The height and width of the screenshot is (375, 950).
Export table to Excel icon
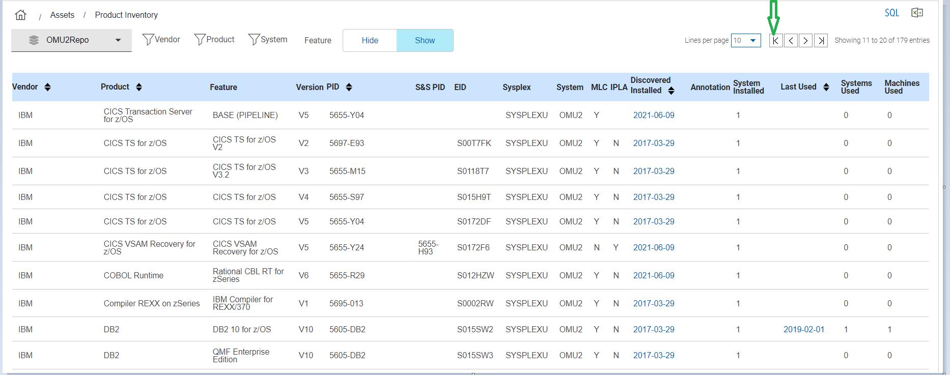coord(917,13)
